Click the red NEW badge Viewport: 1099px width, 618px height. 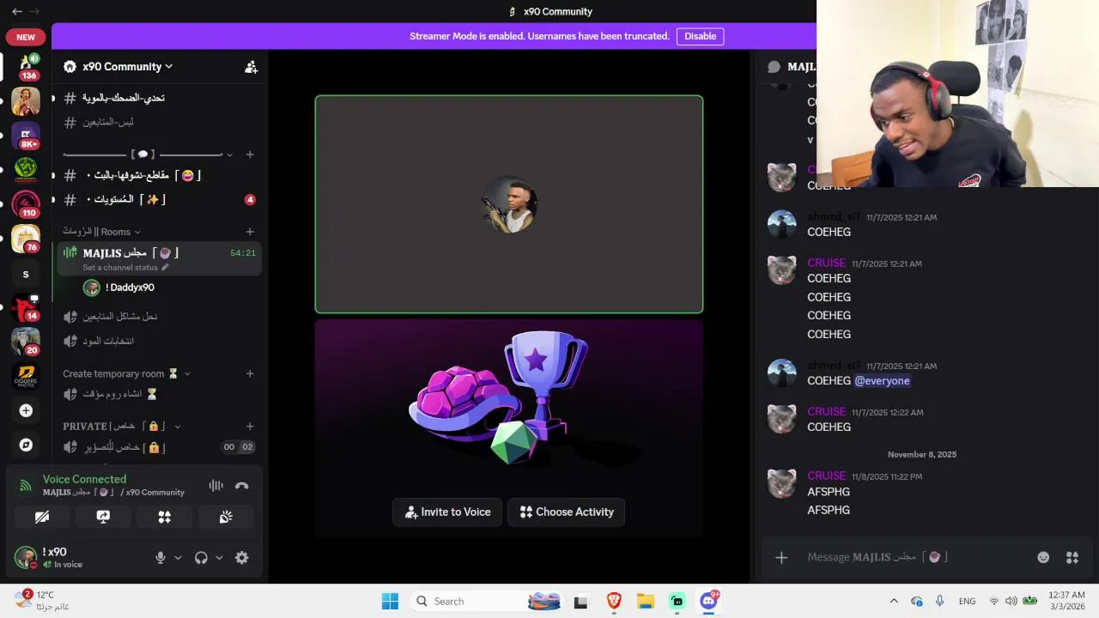coord(26,37)
